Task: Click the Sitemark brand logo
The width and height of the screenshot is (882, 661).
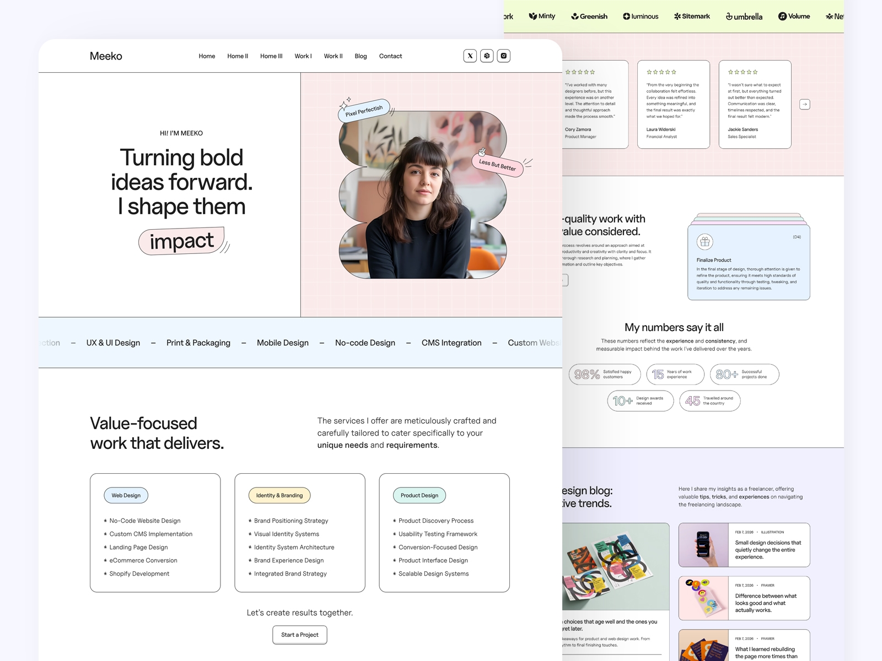Action: pos(692,17)
